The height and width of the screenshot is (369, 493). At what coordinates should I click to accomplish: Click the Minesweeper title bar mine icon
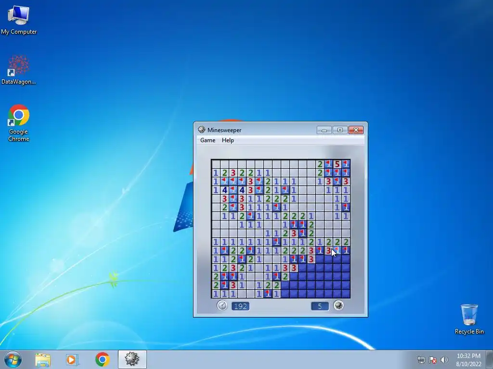click(202, 130)
